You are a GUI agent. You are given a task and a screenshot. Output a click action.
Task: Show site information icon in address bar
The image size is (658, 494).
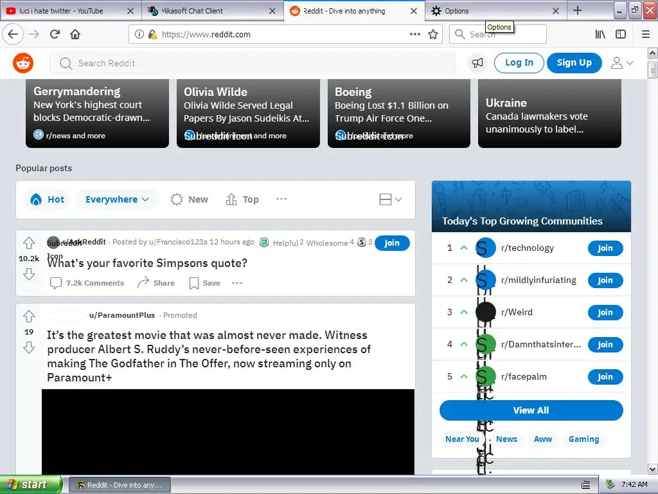(x=139, y=35)
